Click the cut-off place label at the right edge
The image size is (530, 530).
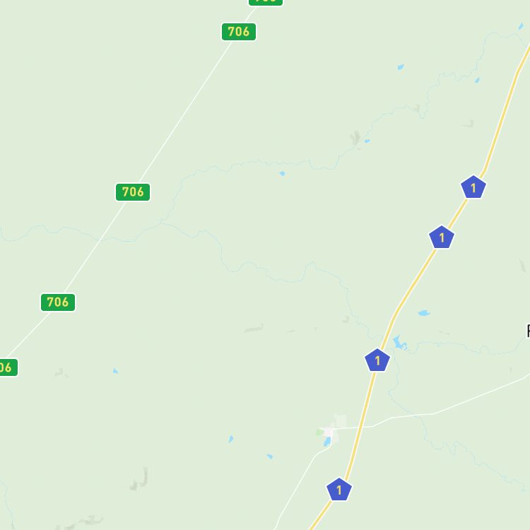[x=528, y=331]
